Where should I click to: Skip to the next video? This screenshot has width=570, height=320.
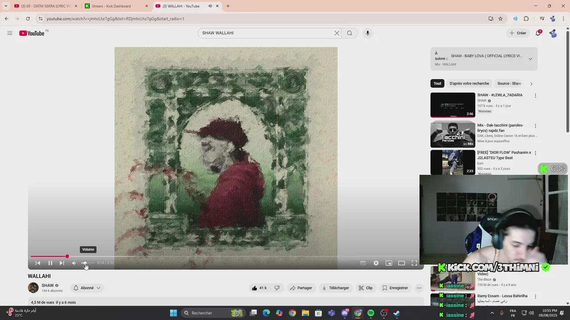(62, 263)
